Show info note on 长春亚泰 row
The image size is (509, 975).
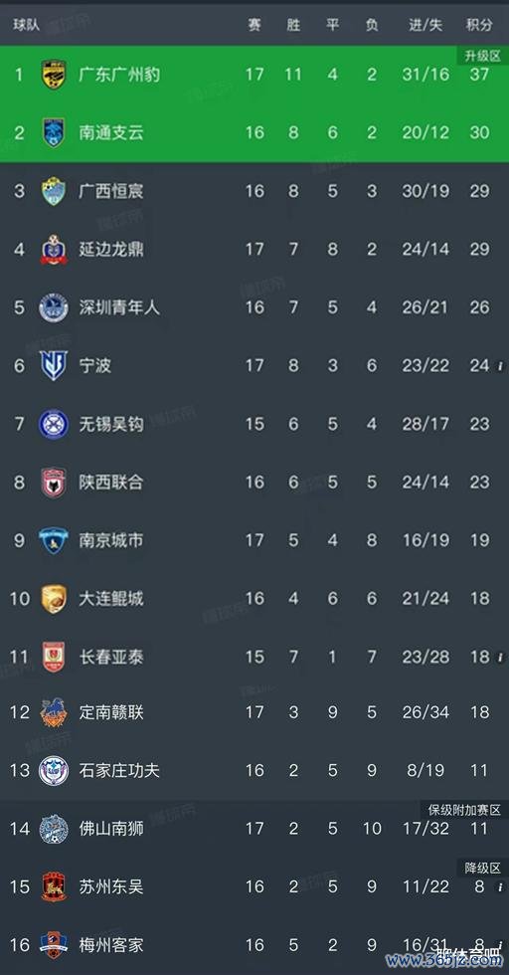click(500, 658)
